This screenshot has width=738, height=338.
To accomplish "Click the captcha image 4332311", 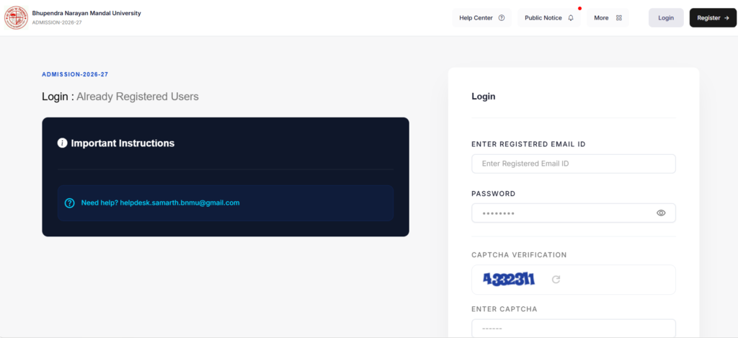I will tap(509, 280).
